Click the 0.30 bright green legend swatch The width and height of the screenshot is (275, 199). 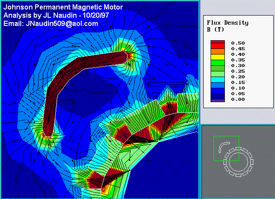217,63
